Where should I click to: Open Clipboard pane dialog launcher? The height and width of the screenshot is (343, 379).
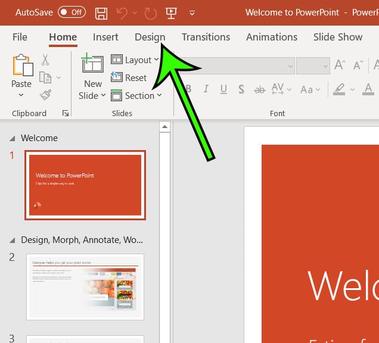click(x=66, y=113)
